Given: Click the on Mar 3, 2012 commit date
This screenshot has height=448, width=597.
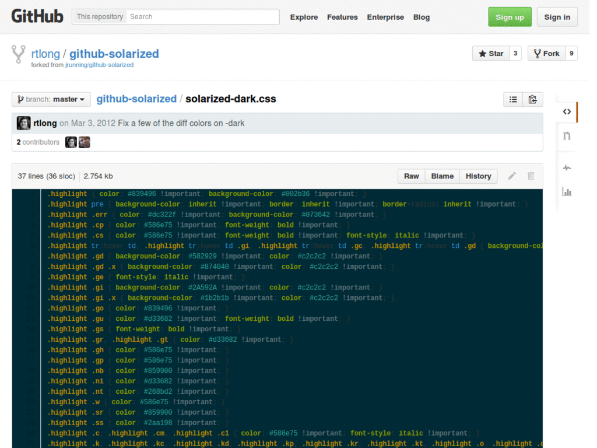Looking at the screenshot, I should click(87, 123).
